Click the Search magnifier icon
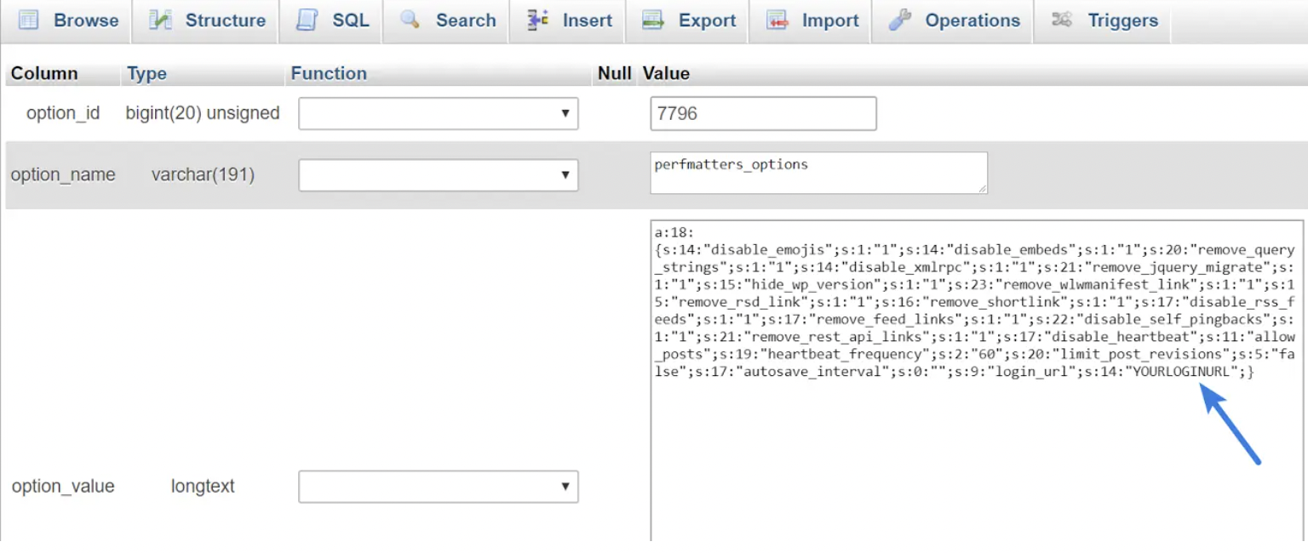This screenshot has height=553, width=1308. click(410, 20)
